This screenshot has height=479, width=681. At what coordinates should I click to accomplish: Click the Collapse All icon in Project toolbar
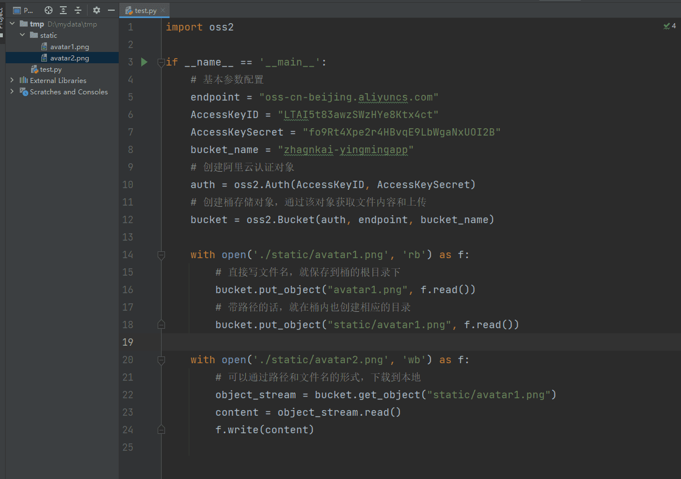[x=78, y=10]
